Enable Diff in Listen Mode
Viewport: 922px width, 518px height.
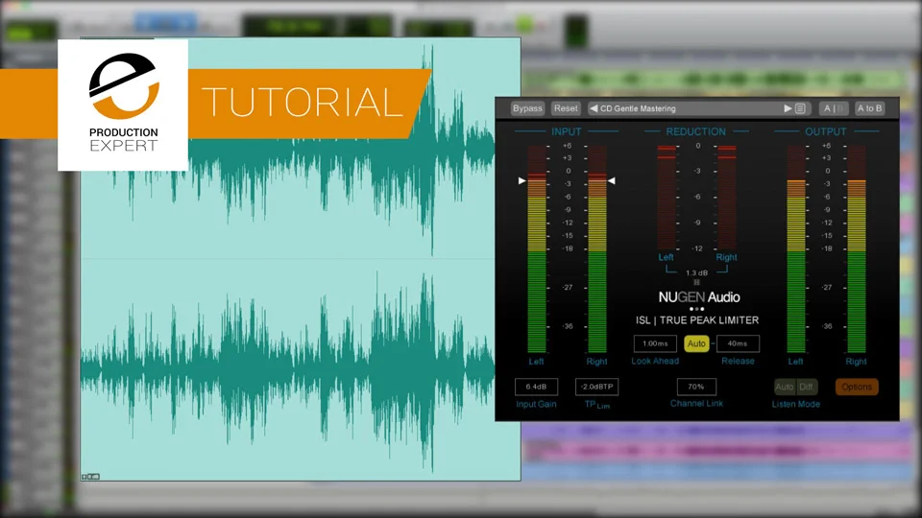point(806,387)
